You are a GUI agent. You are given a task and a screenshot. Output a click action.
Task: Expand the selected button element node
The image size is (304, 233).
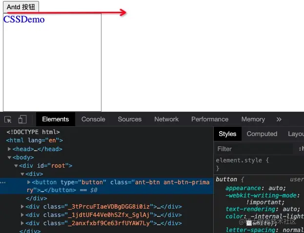tap(29, 182)
